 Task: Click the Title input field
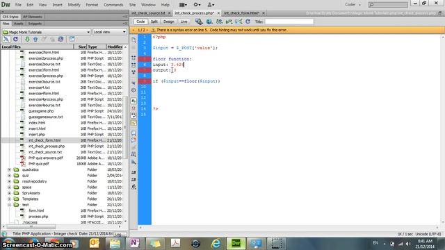point(289,22)
